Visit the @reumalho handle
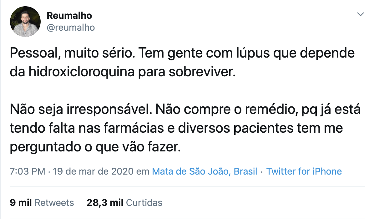The height and width of the screenshot is (219, 374). pyautogui.click(x=71, y=28)
